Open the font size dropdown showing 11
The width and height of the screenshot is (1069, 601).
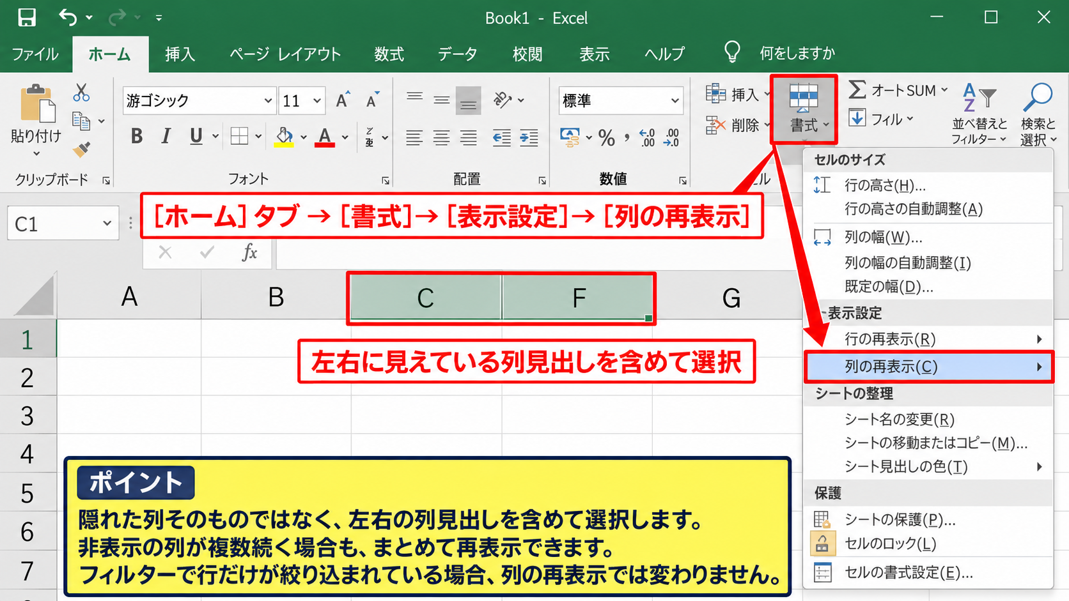pos(316,101)
